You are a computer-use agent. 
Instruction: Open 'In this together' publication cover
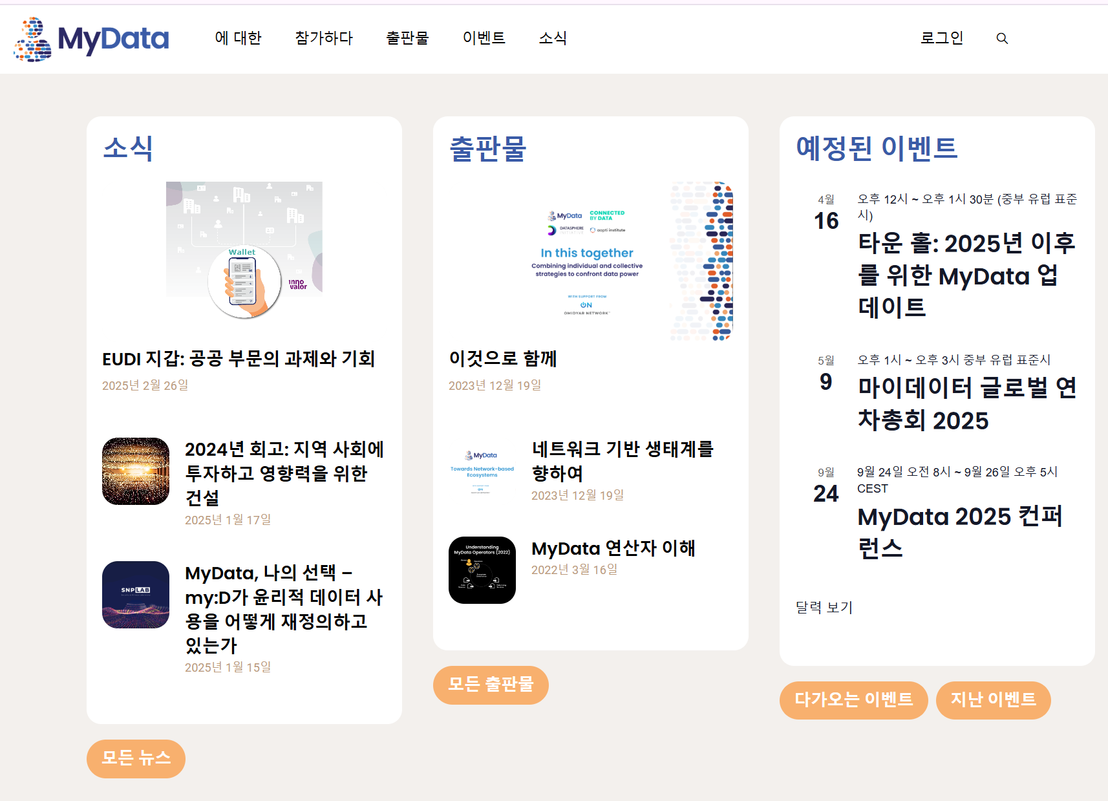coord(591,261)
